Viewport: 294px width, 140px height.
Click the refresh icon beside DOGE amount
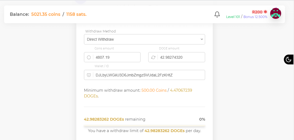(153, 57)
